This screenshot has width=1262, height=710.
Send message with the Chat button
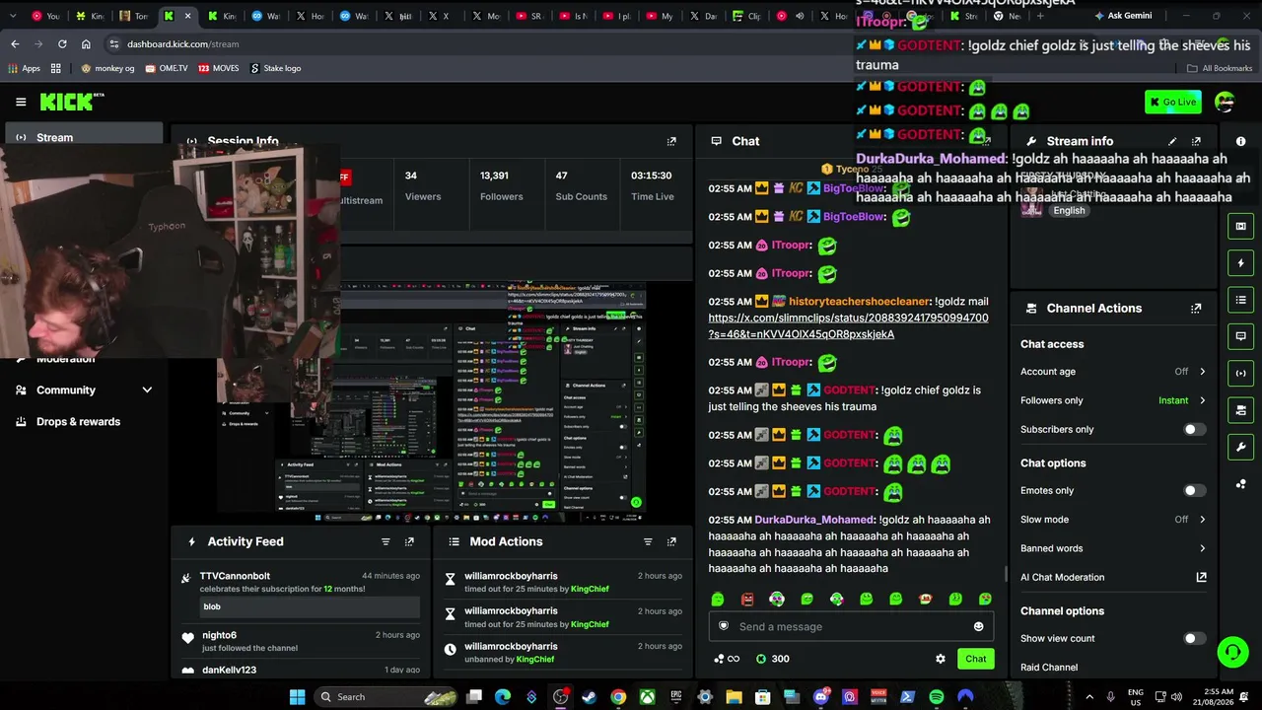pos(975,659)
